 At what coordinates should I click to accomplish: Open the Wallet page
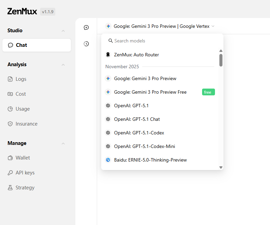pos(22,158)
